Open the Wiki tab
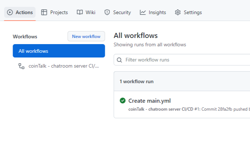The width and height of the screenshot is (250, 145). [86, 12]
